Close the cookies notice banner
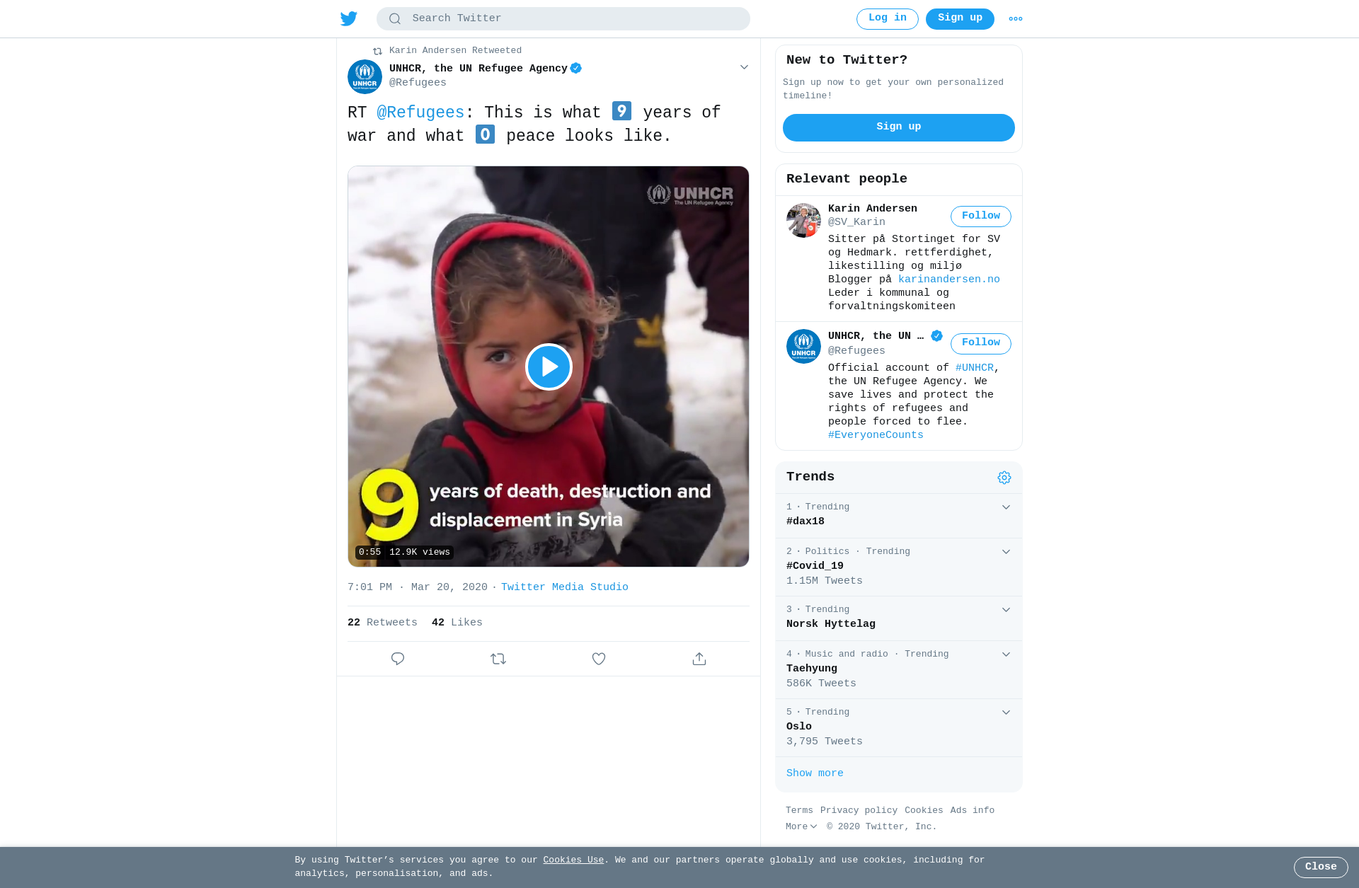The image size is (1359, 888). 1321,867
